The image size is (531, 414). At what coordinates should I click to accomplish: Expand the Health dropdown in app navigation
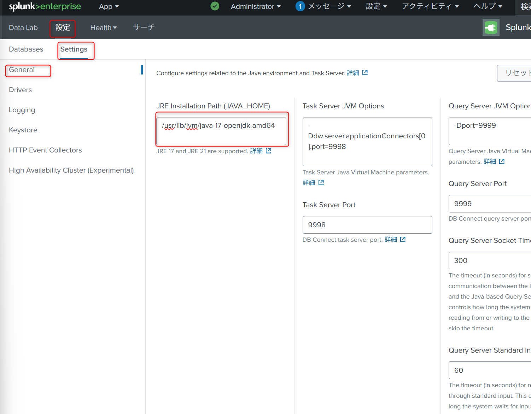pyautogui.click(x=104, y=28)
